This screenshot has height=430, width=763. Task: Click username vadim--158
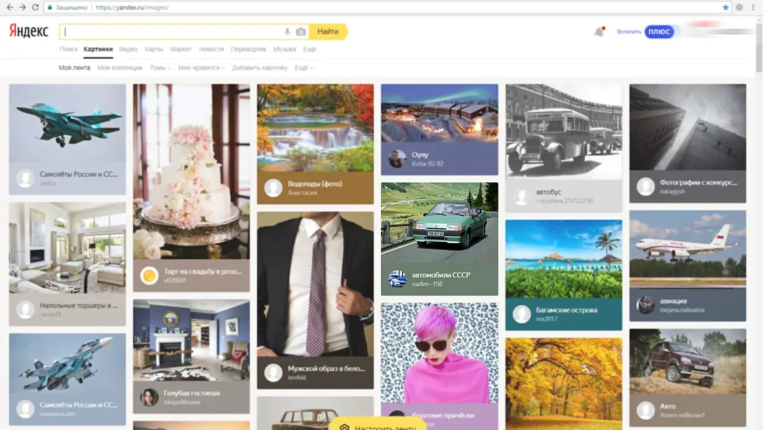coord(427,284)
